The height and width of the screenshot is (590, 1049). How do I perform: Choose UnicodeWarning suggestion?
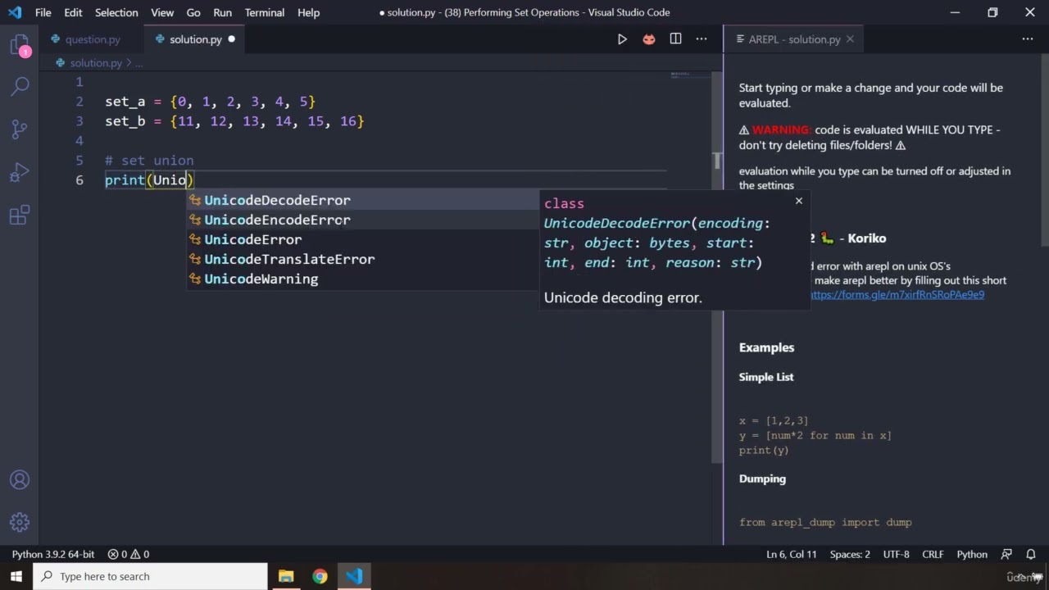pyautogui.click(x=361, y=279)
